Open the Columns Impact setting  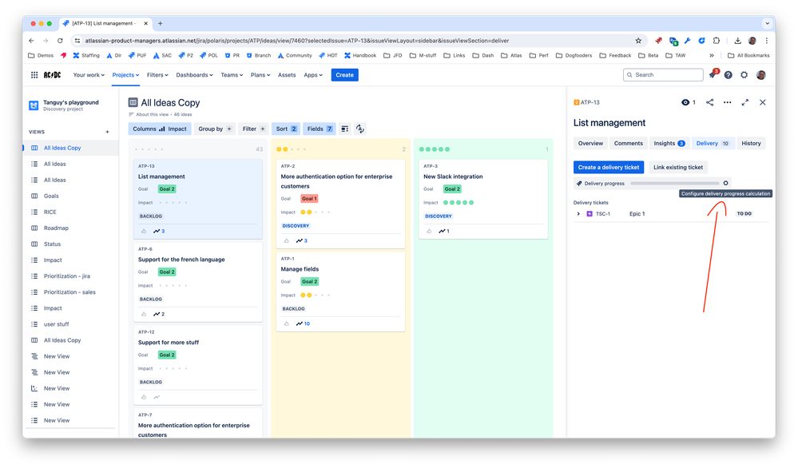(160, 129)
